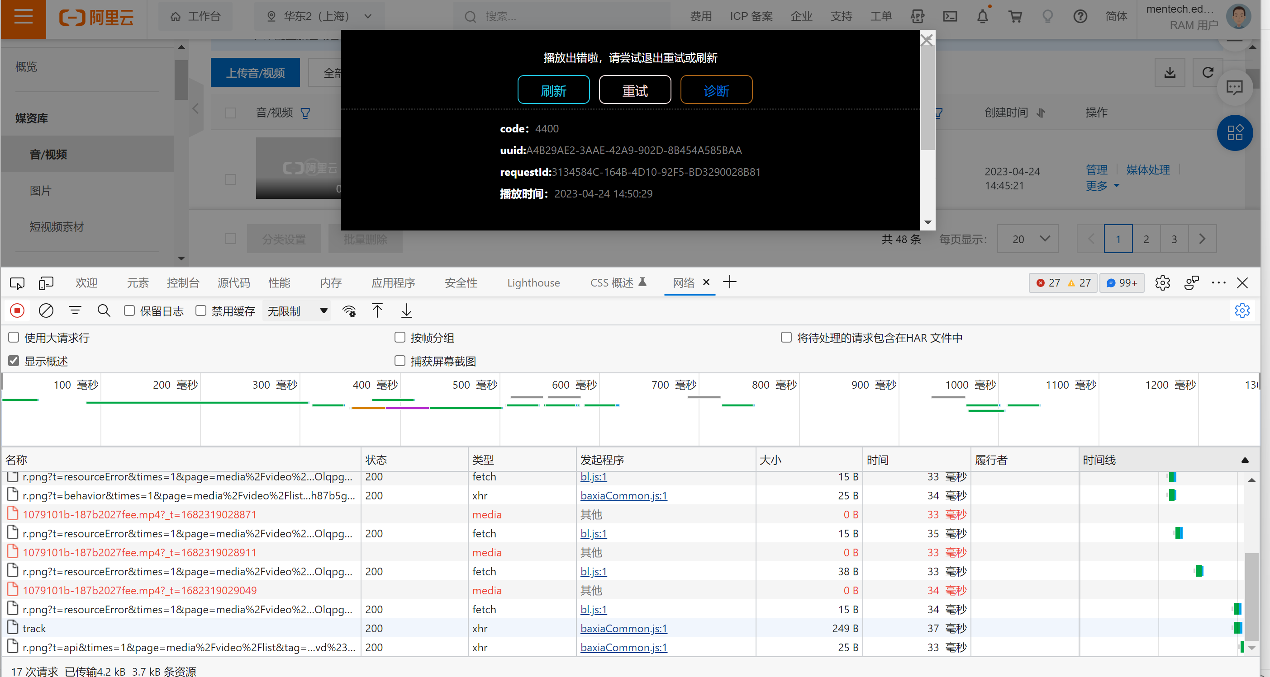Screen dimensions: 1270x677
Task: Open the shopping cart
Action: click(x=1015, y=17)
